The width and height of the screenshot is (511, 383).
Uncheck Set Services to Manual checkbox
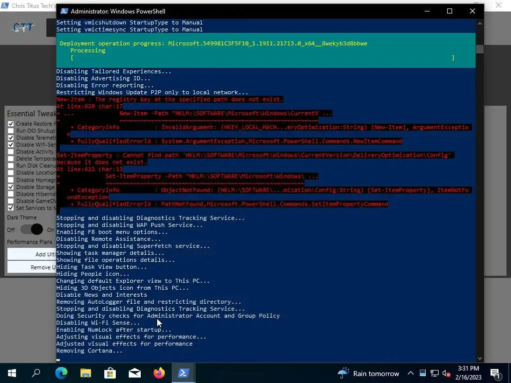(11, 208)
